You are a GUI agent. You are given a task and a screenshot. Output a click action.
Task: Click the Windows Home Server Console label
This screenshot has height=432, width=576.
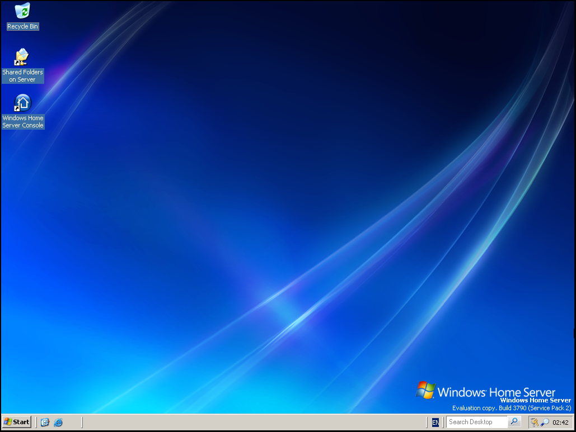pyautogui.click(x=22, y=122)
